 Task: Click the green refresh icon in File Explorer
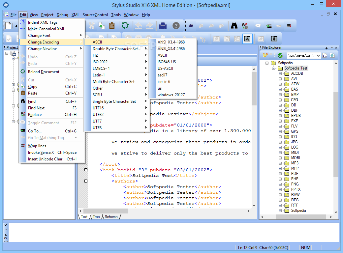pyautogui.click(x=280, y=55)
